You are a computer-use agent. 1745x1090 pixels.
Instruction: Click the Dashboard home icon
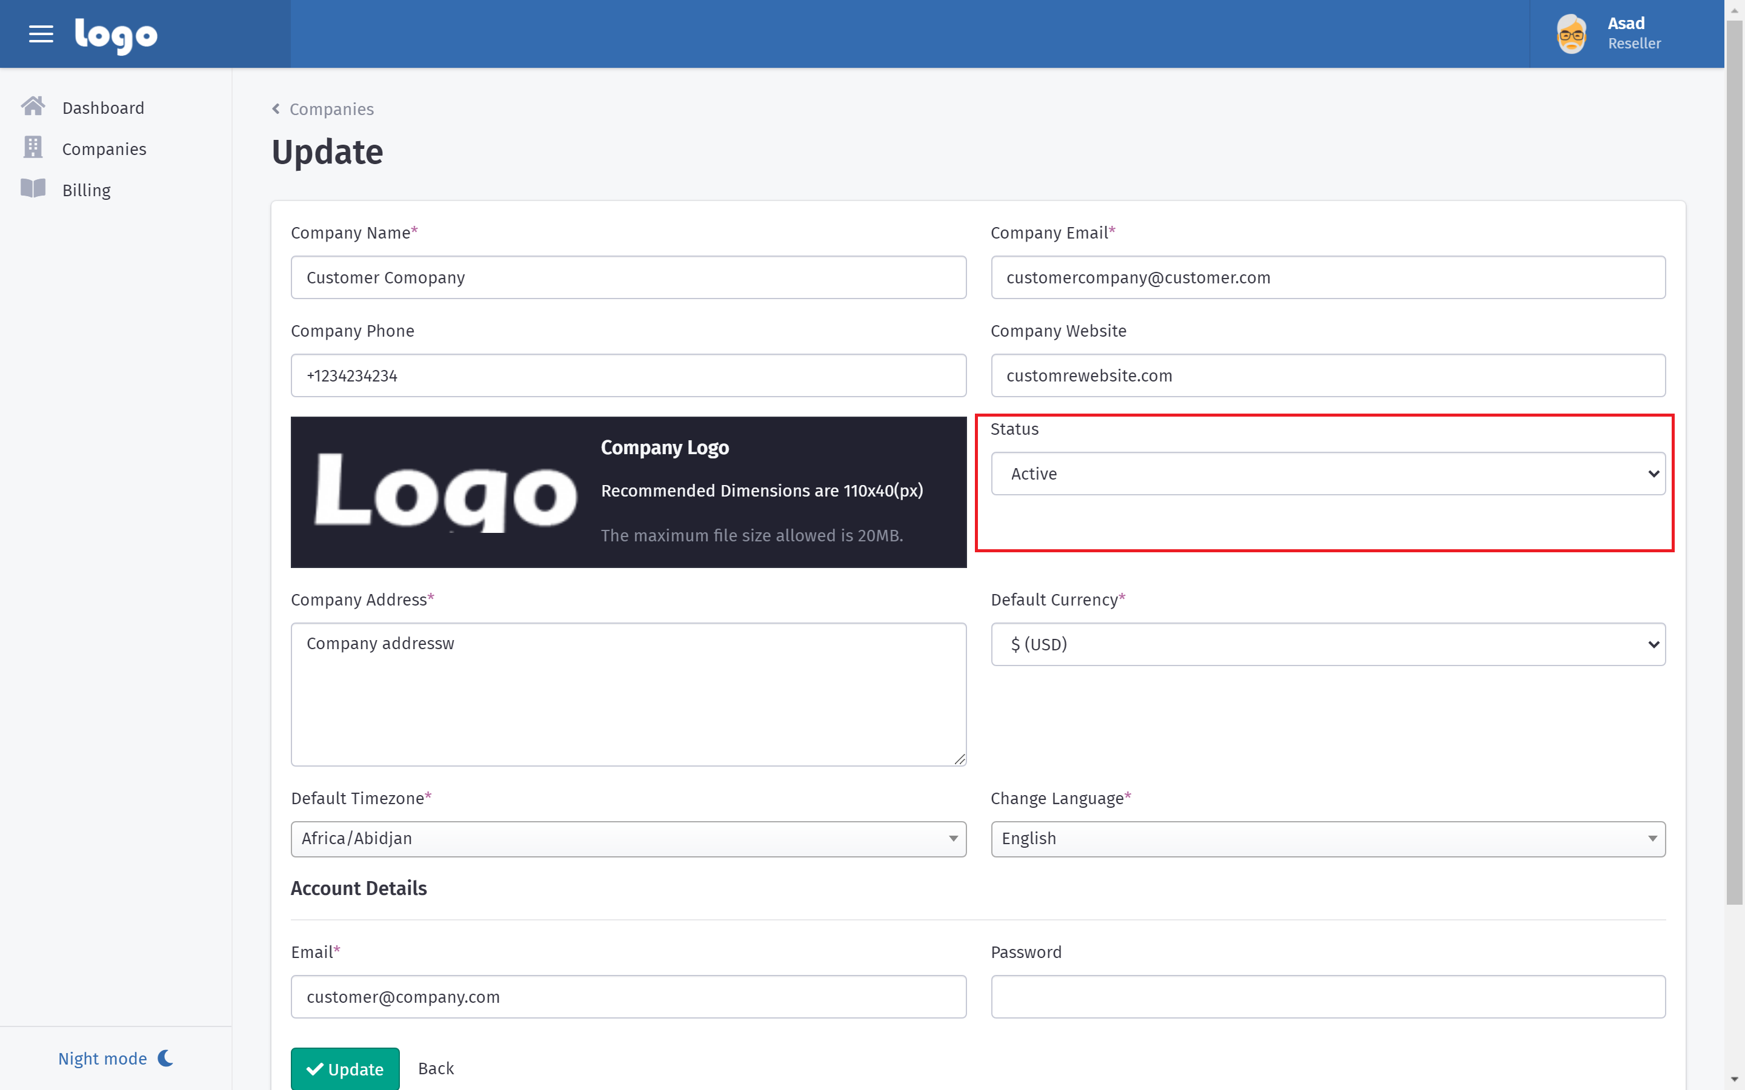pyautogui.click(x=33, y=107)
